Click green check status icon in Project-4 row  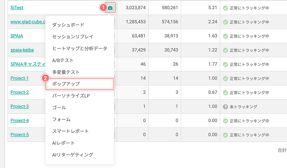tap(225, 121)
